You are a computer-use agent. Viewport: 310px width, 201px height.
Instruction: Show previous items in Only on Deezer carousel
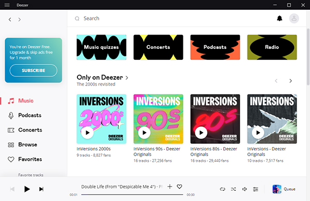tap(276, 81)
